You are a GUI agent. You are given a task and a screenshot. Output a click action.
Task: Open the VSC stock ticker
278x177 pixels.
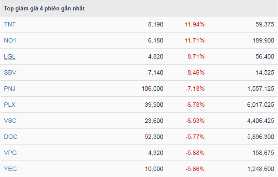pyautogui.click(x=10, y=121)
